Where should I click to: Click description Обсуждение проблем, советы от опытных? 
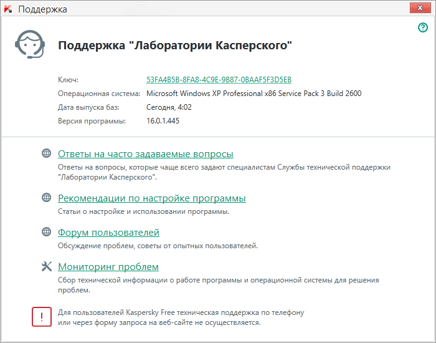[x=158, y=246]
